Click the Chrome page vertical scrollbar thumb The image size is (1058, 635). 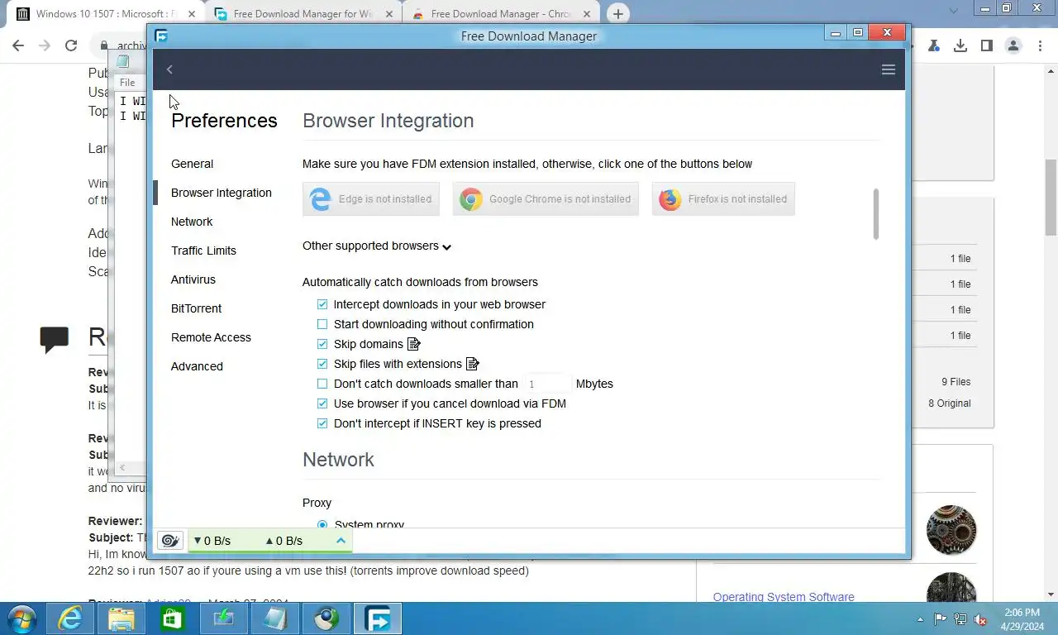[1051, 197]
